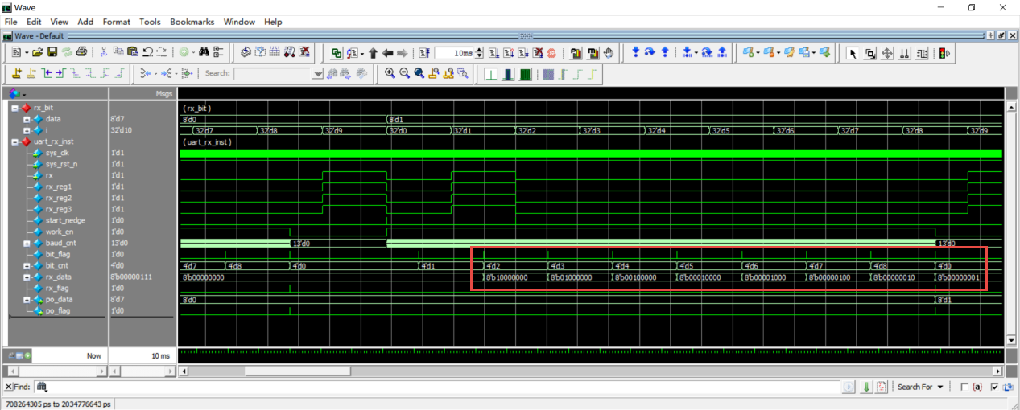This screenshot has height=410, width=1020.
Task: Choose the Zoom mode box cursor icon
Action: [x=869, y=53]
